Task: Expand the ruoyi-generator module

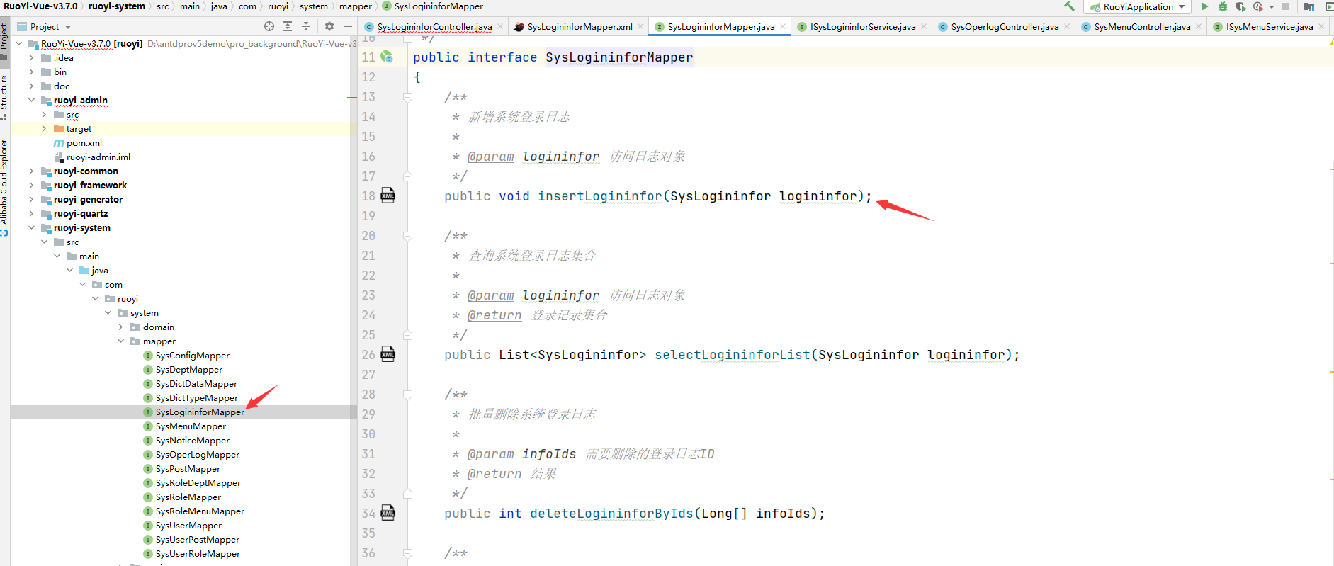Action: coord(31,199)
